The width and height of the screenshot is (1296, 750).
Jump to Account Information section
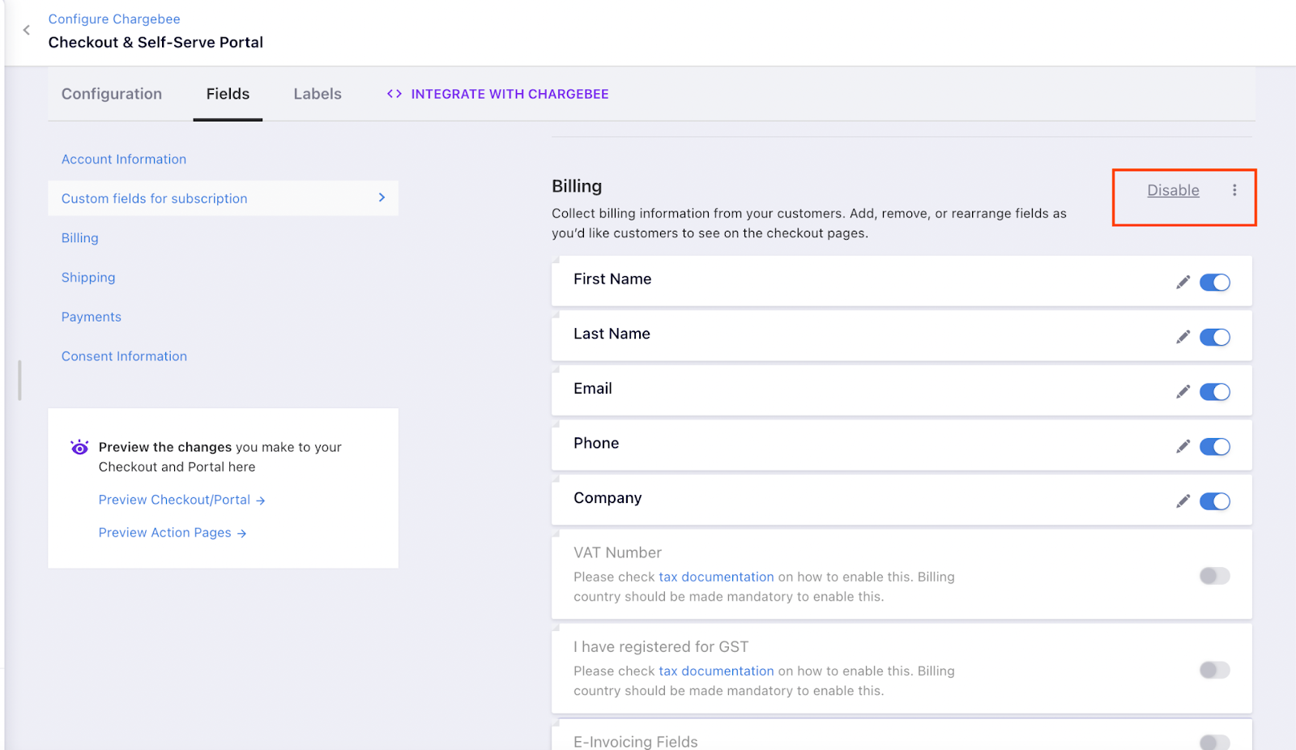tap(124, 160)
